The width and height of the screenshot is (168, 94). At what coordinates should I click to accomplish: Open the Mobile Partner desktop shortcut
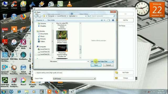click(x=23, y=6)
